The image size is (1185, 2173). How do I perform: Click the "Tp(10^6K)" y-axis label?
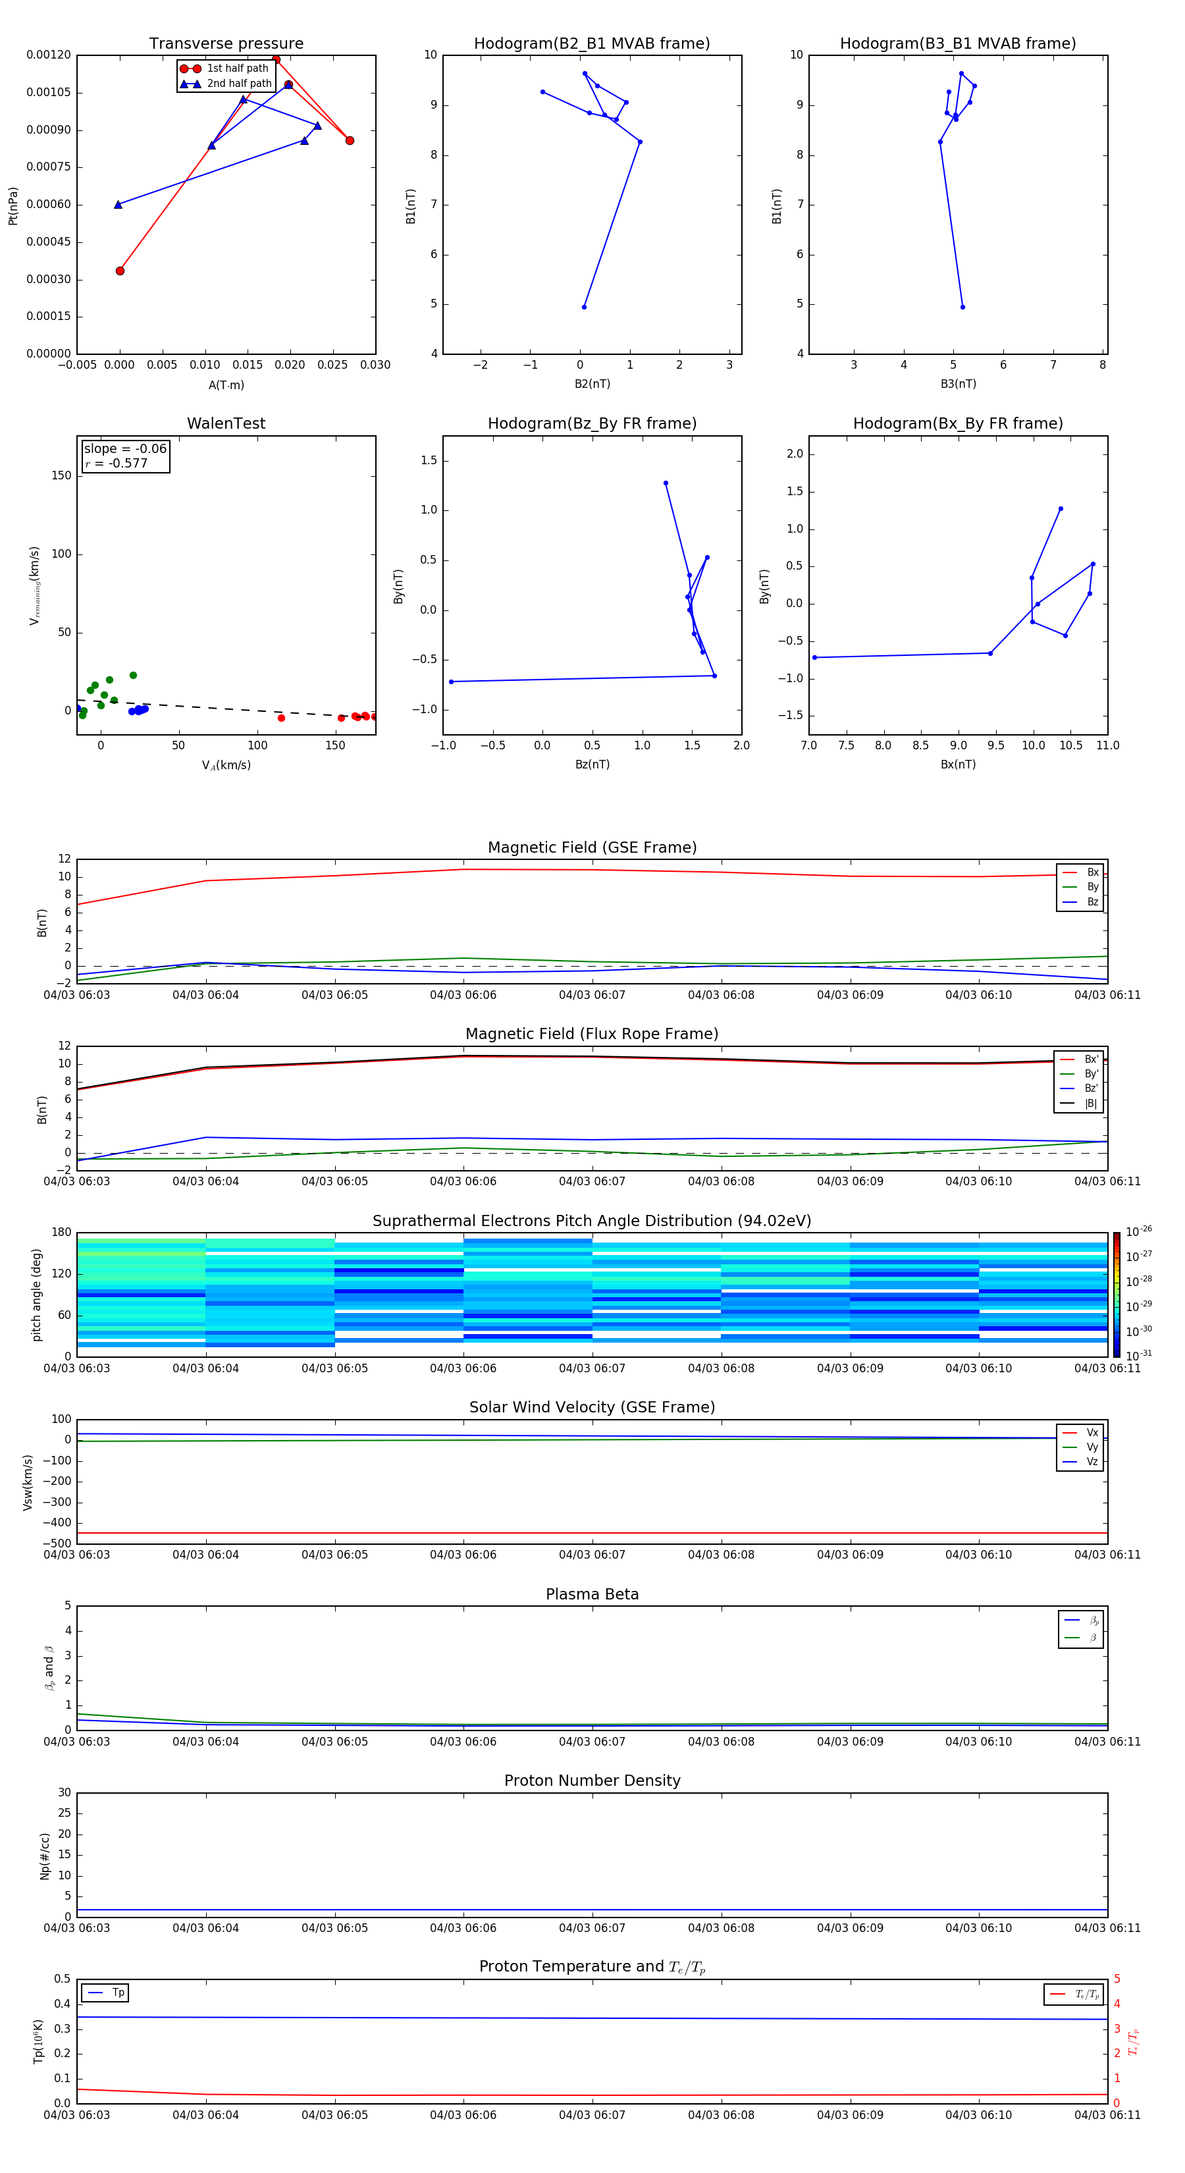click(39, 2041)
